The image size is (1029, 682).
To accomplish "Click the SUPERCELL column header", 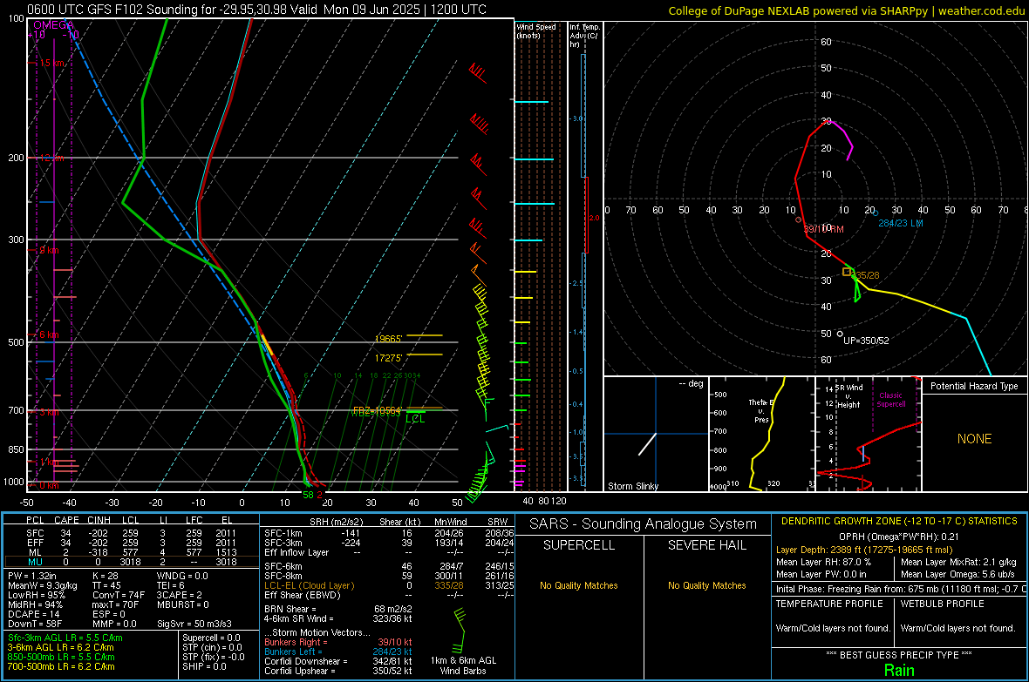I will click(579, 545).
